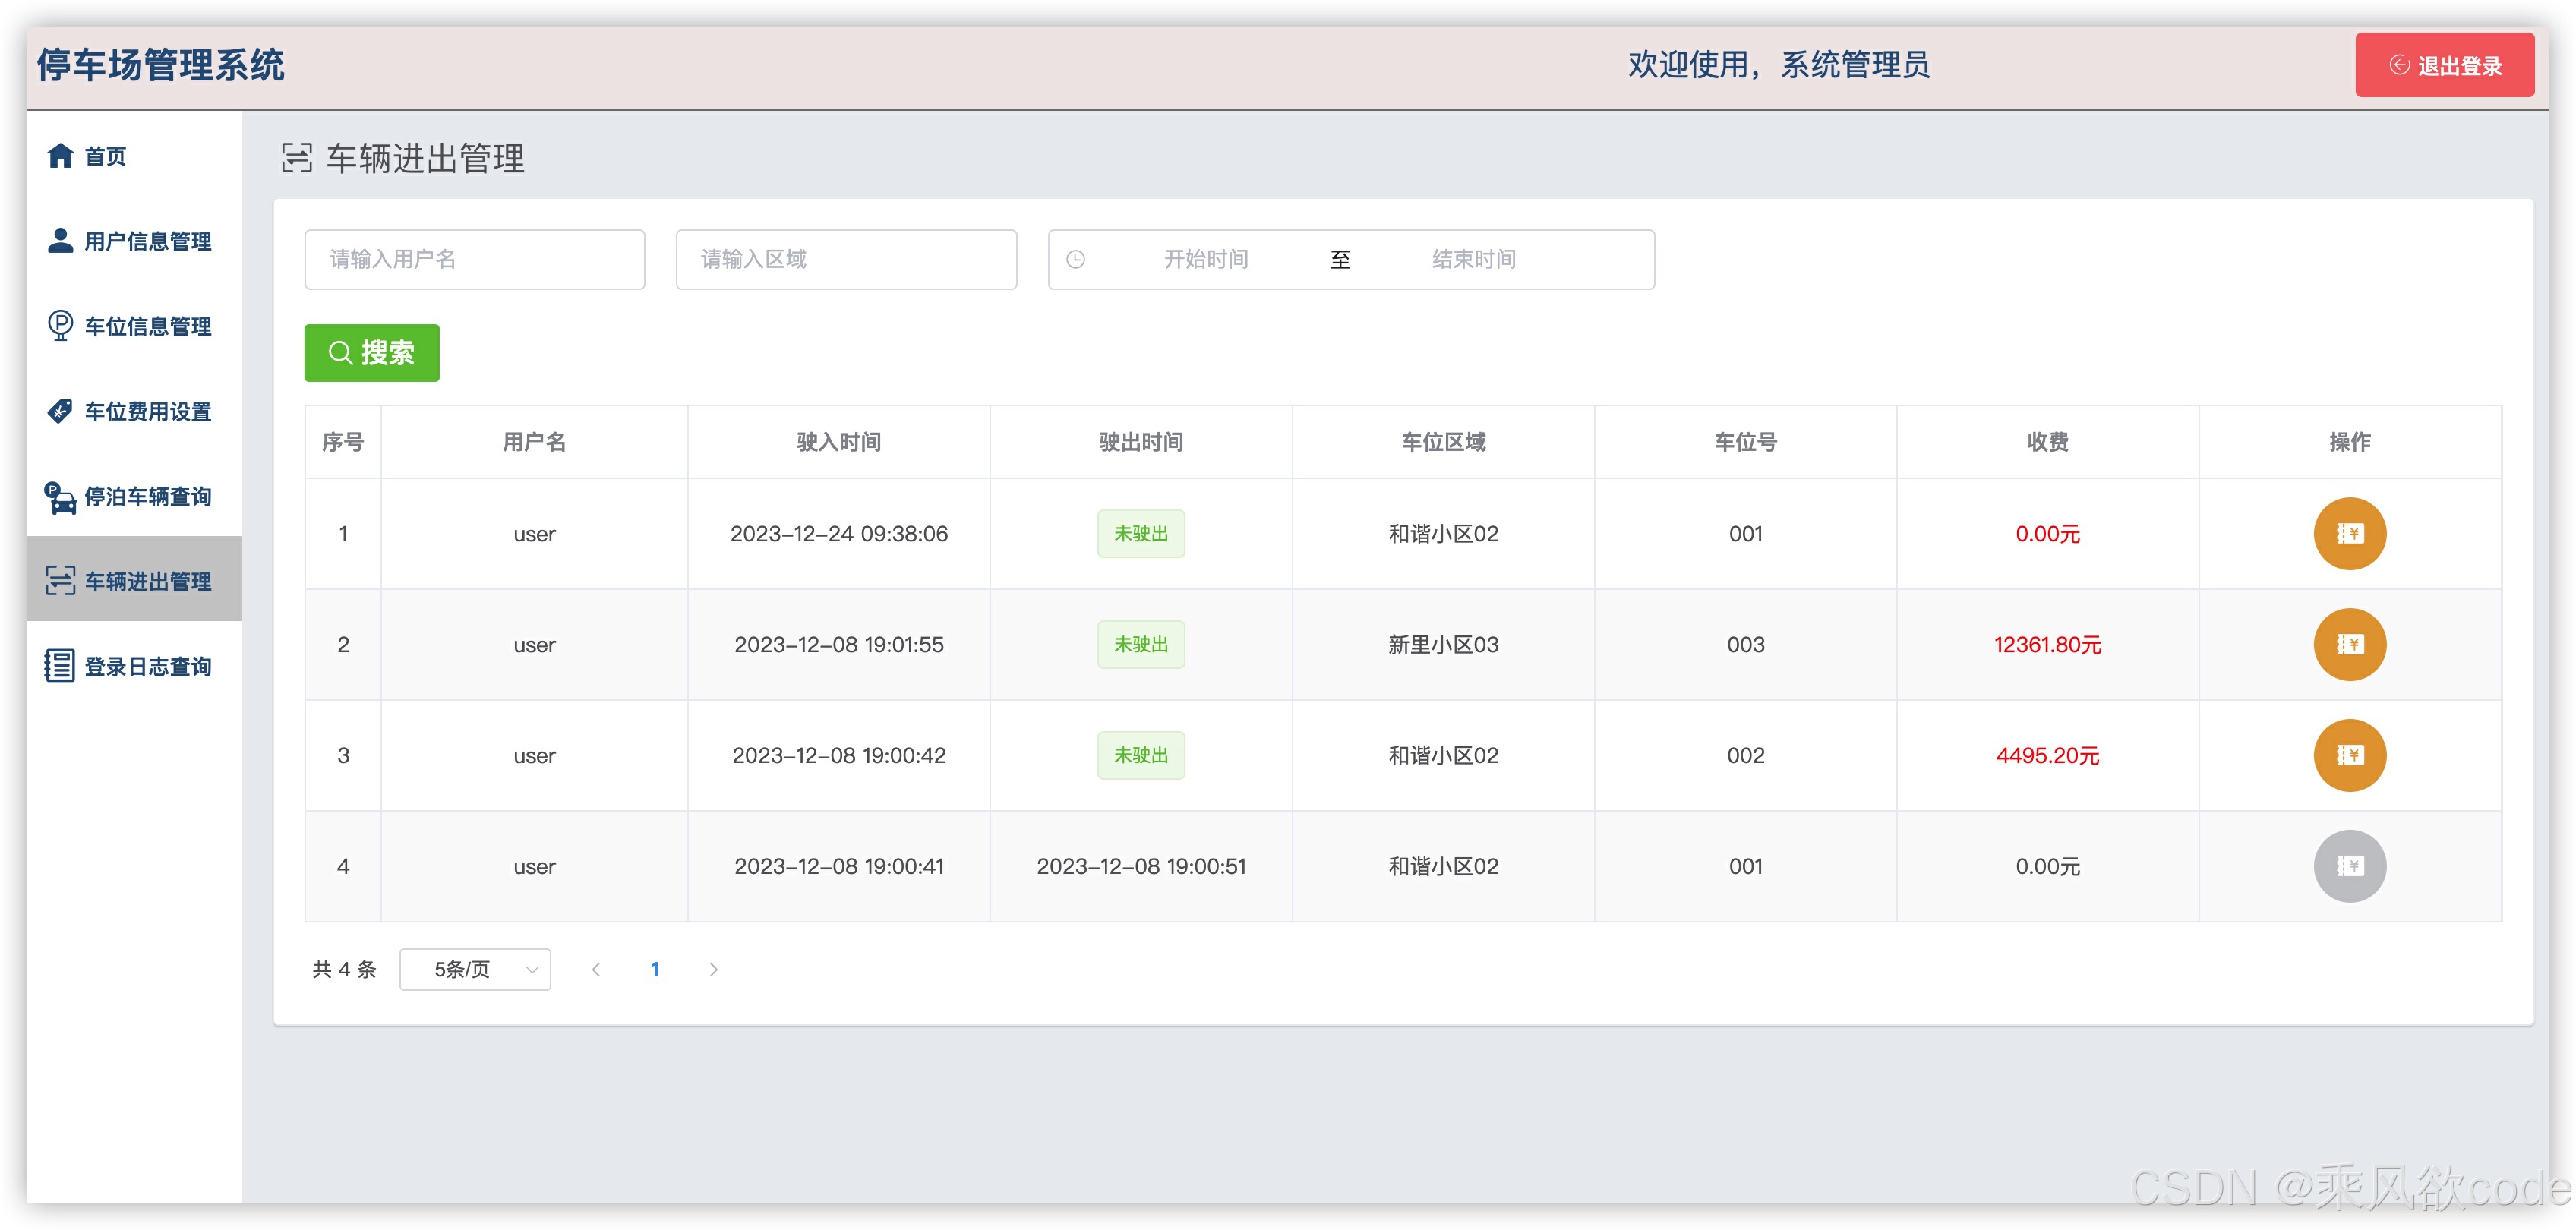The width and height of the screenshot is (2576, 1230).
Task: Open 登录日志查询 from the sidebar
Action: point(147,666)
